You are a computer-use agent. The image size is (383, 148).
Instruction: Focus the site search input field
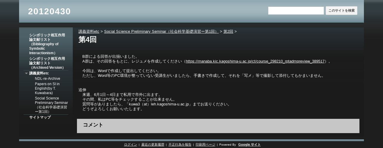point(296,11)
